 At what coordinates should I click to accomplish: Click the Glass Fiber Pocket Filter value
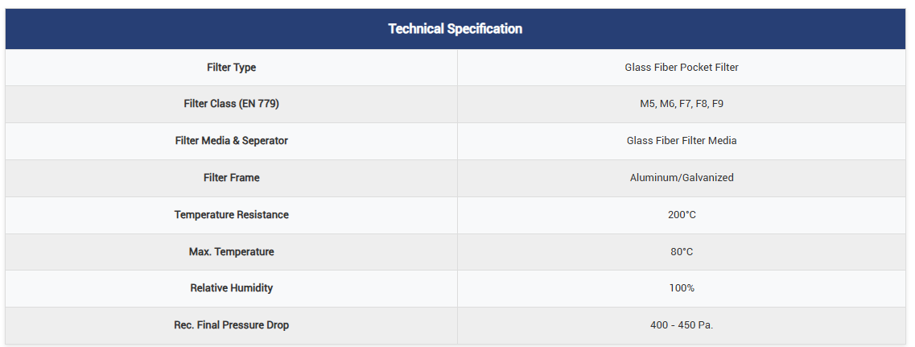pos(682,68)
